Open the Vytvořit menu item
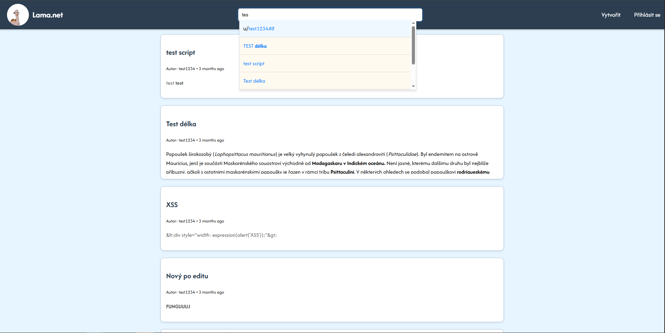The image size is (665, 333). point(611,15)
